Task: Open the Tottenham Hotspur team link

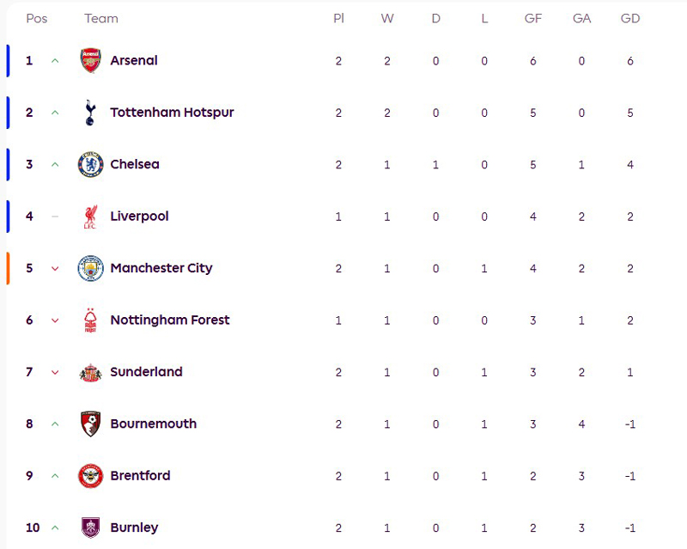Action: tap(172, 113)
